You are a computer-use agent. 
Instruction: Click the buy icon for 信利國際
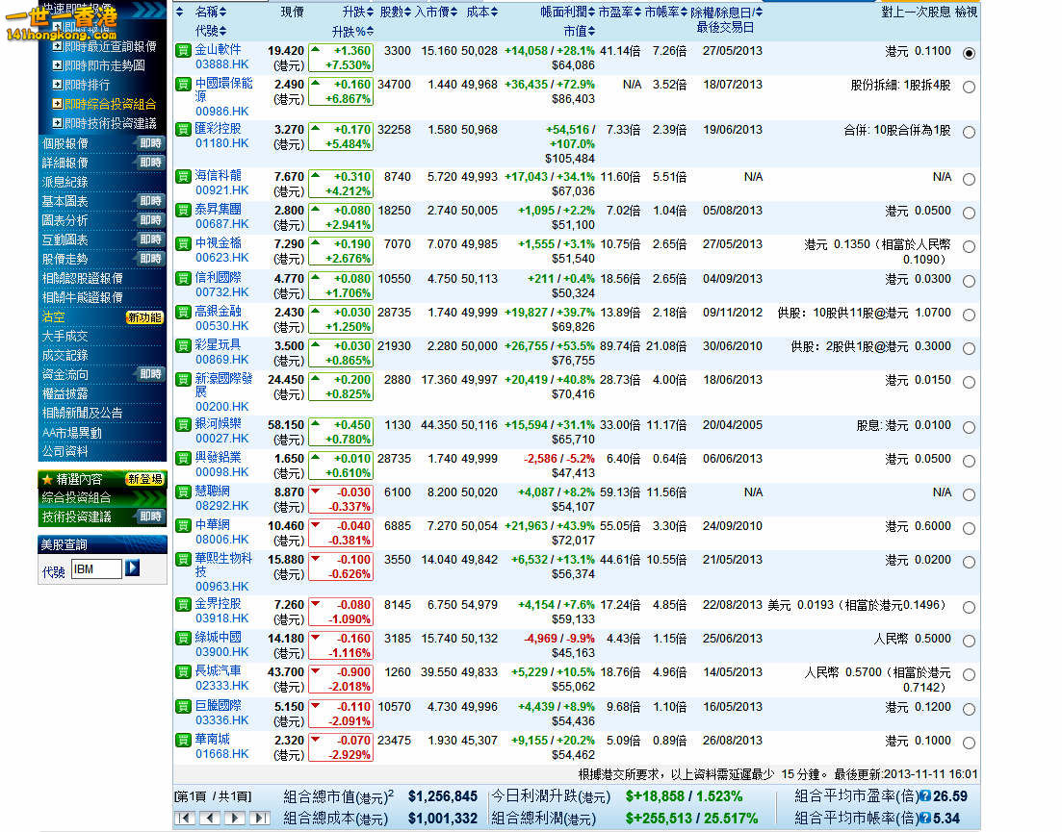(x=183, y=279)
